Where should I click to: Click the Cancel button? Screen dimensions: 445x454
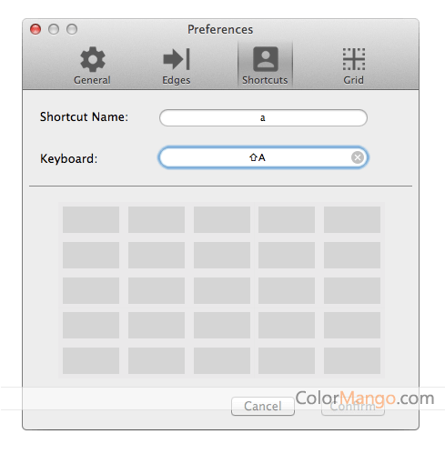point(263,406)
